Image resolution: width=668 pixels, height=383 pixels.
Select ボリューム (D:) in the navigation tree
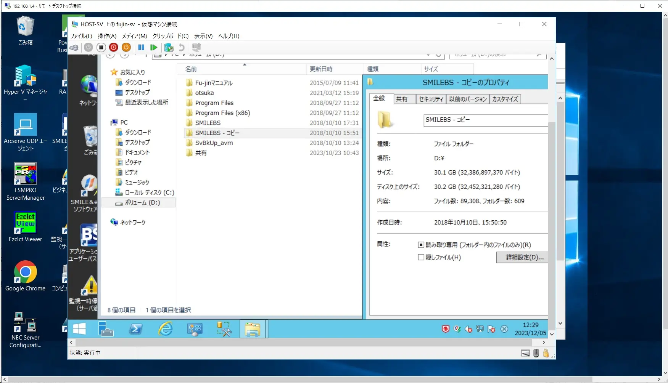[142, 203]
